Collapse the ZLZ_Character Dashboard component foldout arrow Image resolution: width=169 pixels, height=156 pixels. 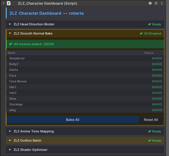pos(3,3)
